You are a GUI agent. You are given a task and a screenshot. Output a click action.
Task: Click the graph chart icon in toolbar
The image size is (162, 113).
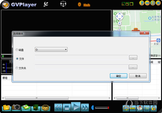click(x=146, y=108)
